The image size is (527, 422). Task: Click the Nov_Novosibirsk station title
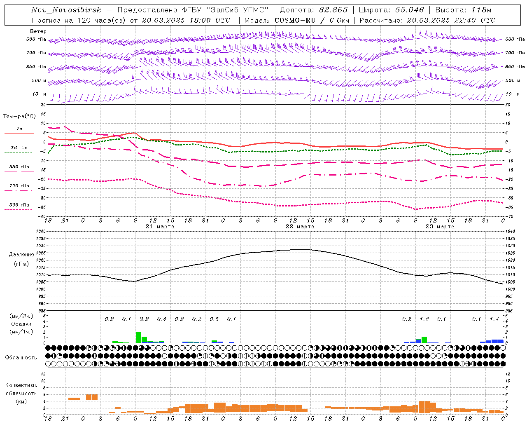pos(66,10)
